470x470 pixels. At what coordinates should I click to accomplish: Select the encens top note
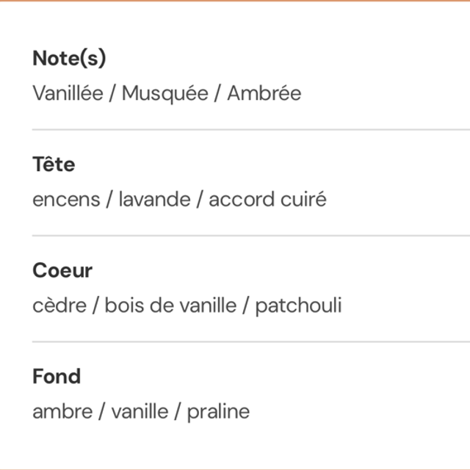click(66, 200)
